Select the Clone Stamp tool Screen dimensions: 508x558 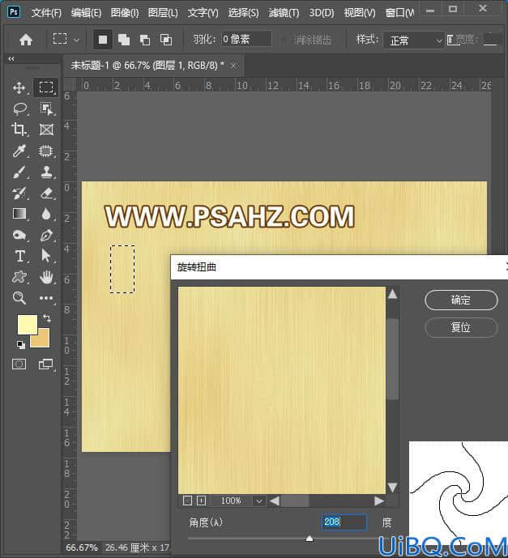click(x=46, y=172)
